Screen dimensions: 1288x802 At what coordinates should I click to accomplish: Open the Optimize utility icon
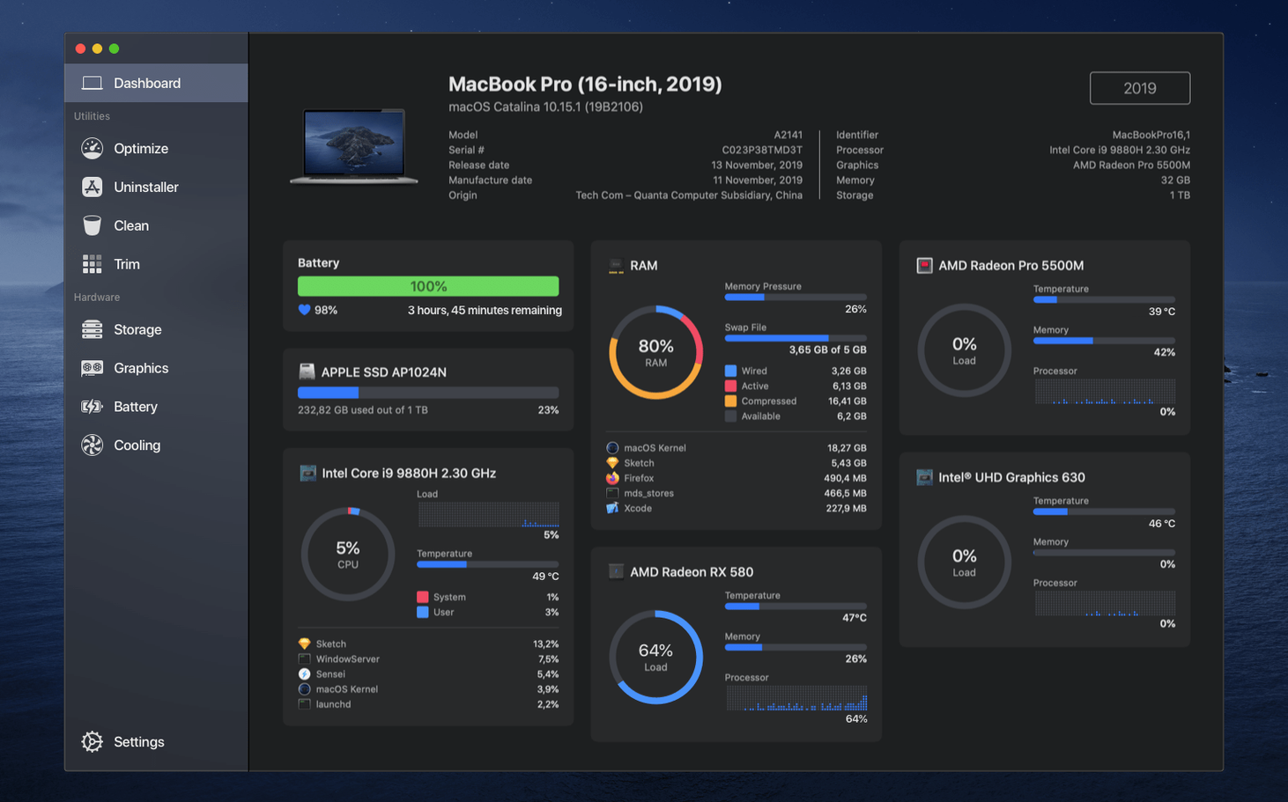click(x=92, y=148)
